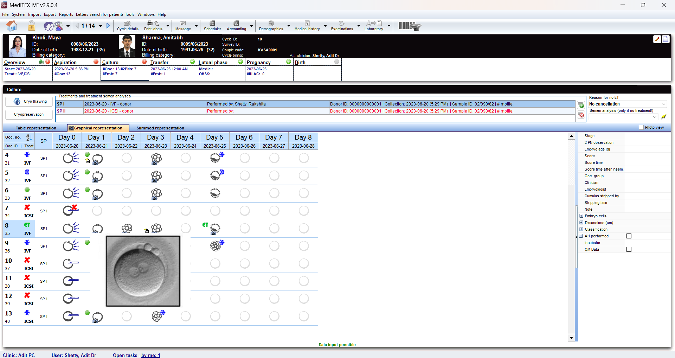Screen dimensions: 675x358
Task: Enable the Photo view checkbox
Action: tap(641, 127)
